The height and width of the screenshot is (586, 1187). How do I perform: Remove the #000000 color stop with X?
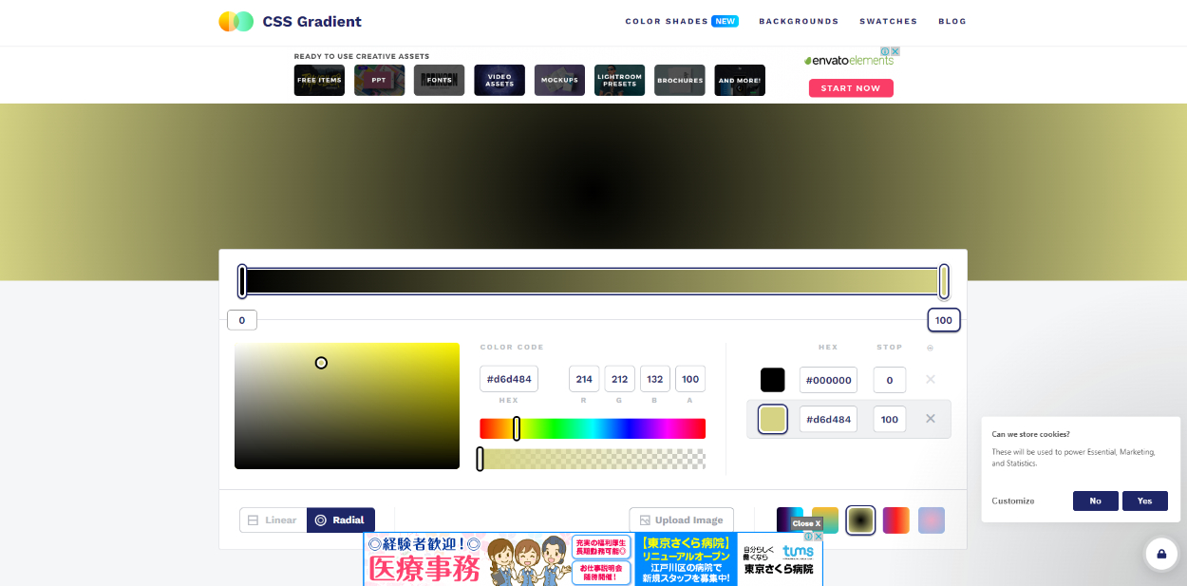[x=931, y=380]
